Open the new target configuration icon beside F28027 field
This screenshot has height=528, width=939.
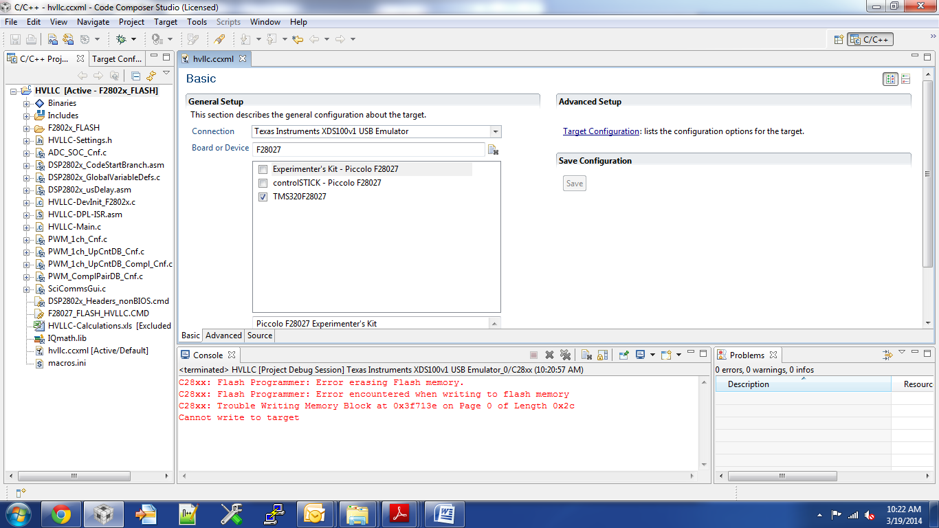493,149
